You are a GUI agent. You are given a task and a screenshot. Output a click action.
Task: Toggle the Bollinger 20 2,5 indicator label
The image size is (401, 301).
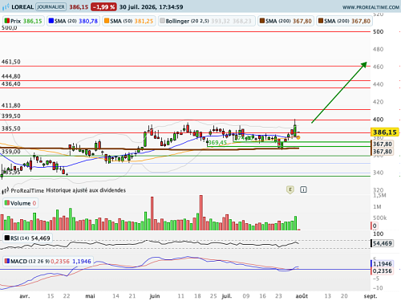coord(207,21)
